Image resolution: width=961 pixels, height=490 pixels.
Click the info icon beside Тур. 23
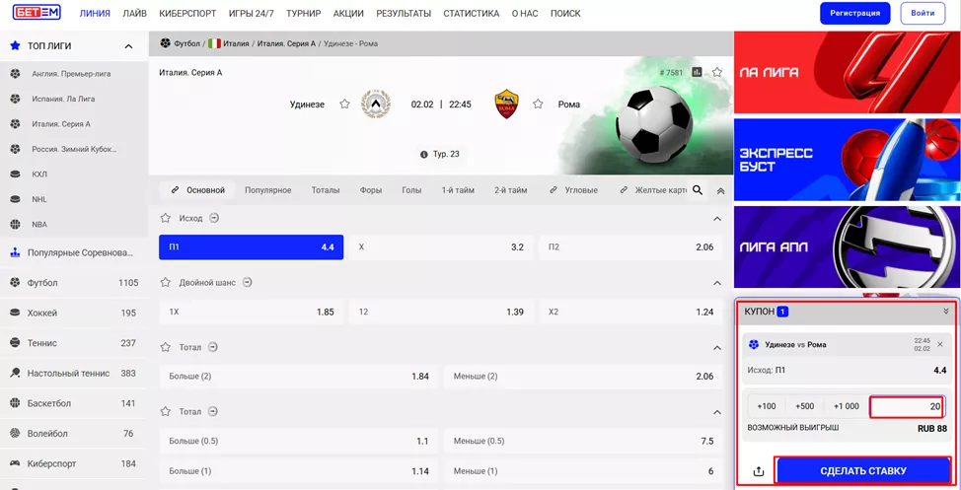(x=424, y=155)
